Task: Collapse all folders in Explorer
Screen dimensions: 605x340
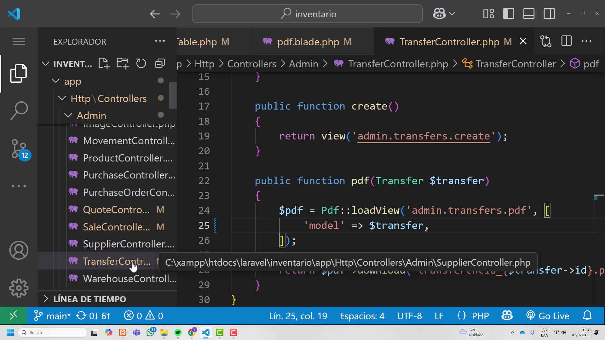Action: click(x=160, y=64)
